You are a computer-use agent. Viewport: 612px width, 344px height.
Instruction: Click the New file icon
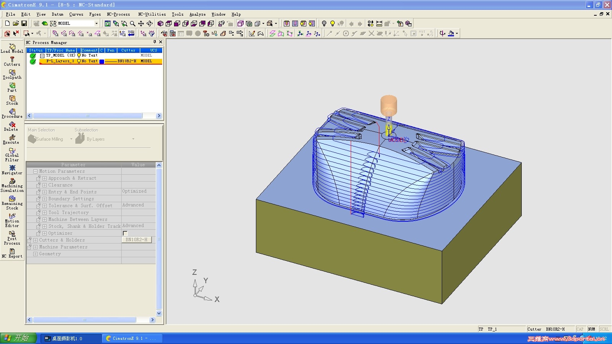click(x=7, y=23)
